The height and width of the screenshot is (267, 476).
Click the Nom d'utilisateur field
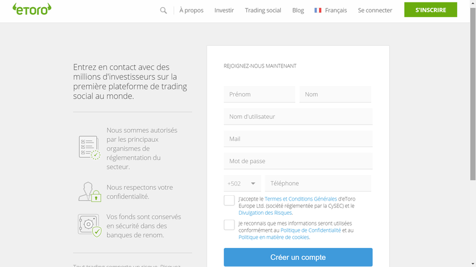(298, 116)
